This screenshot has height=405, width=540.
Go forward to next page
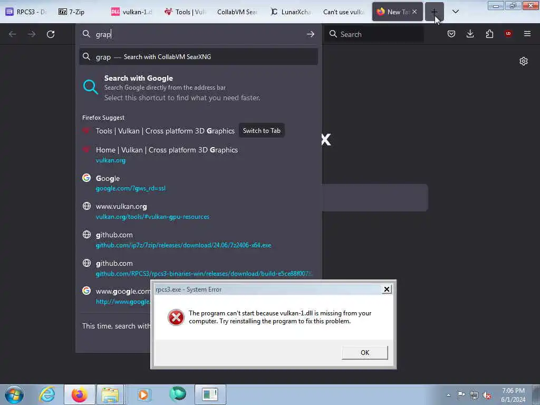32,34
